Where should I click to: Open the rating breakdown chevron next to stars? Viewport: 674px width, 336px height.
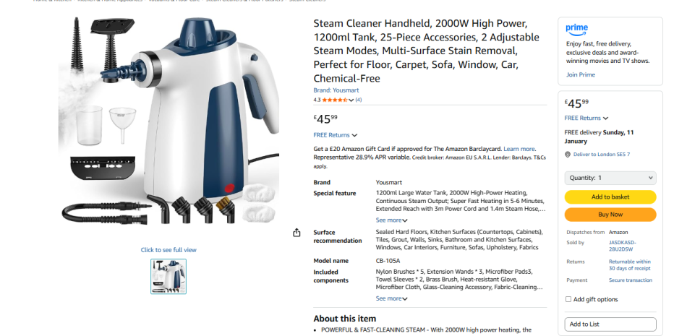click(x=351, y=100)
